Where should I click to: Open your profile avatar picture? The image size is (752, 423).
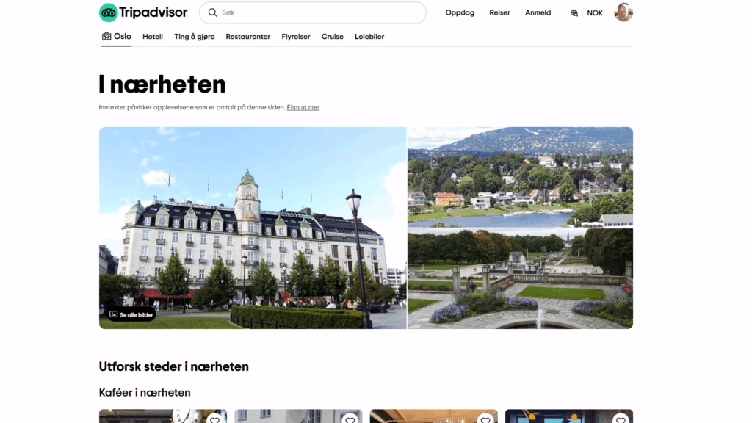(x=625, y=12)
